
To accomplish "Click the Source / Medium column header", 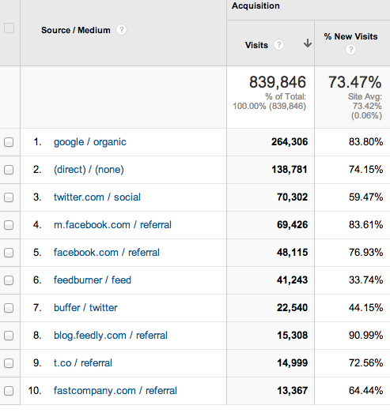I will pyautogui.click(x=76, y=30).
